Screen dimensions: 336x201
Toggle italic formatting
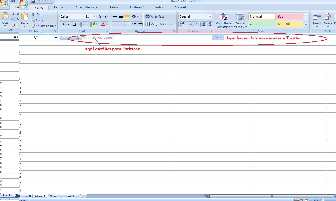(x=69, y=24)
